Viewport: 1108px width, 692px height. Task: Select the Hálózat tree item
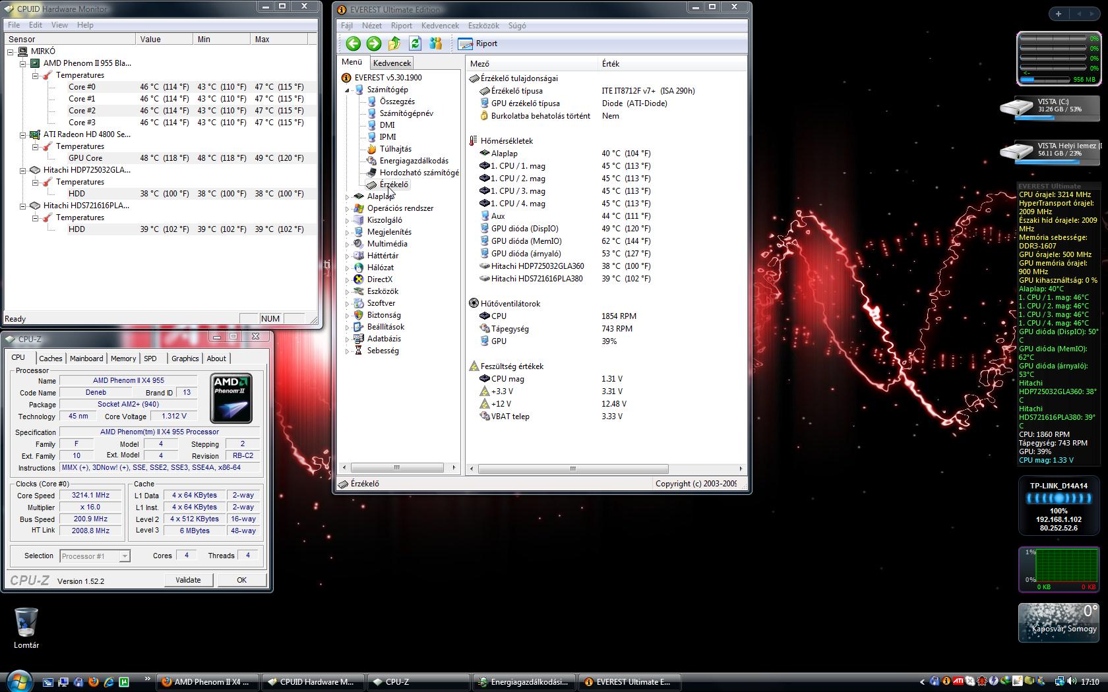click(x=381, y=268)
